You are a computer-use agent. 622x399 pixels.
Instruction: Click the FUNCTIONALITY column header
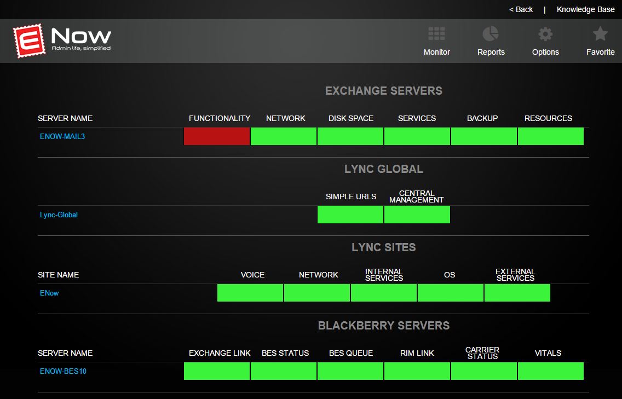tap(220, 118)
